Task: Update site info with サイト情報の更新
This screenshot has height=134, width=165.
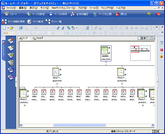Action: 13,22
